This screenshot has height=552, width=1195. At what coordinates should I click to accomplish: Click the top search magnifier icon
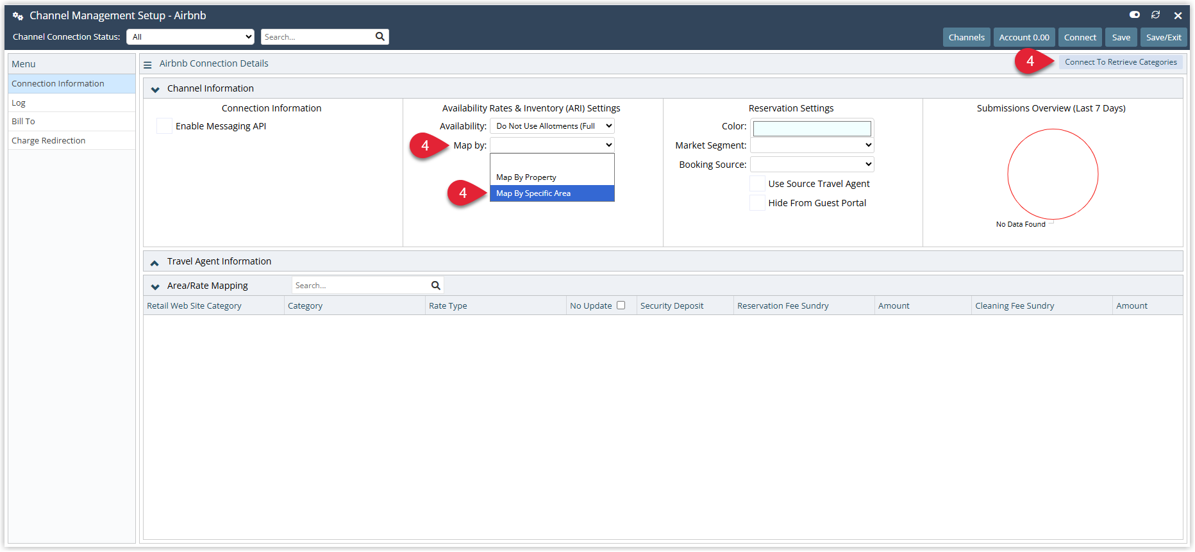[380, 37]
